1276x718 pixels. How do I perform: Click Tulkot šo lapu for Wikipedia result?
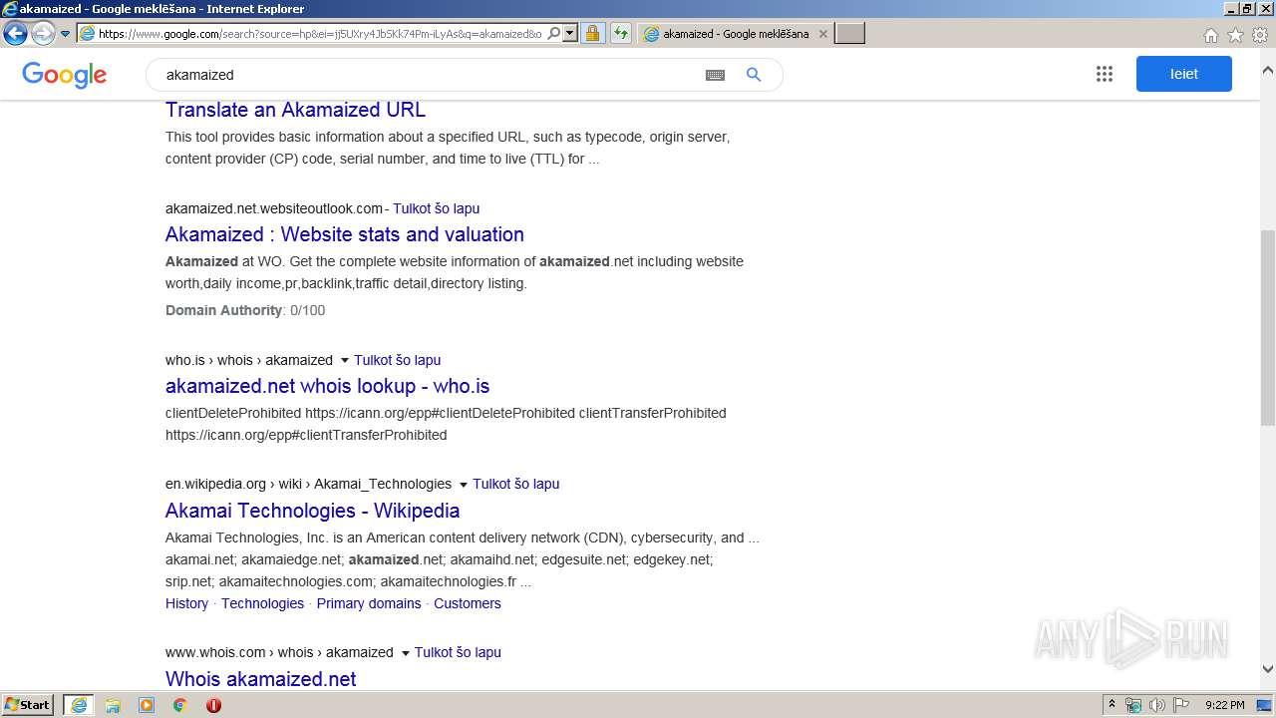point(515,484)
